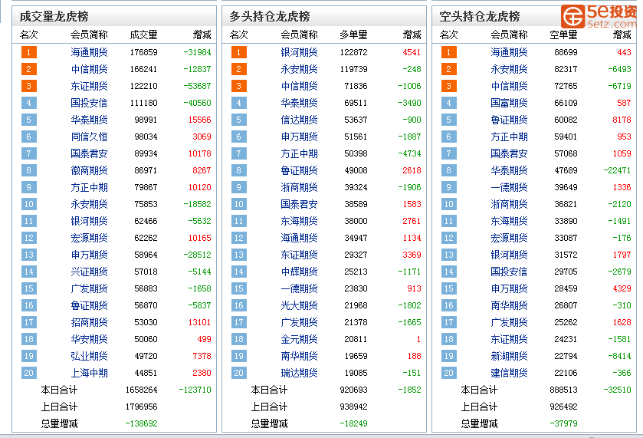
Task: Select the change value 13101
Action: pyautogui.click(x=200, y=322)
